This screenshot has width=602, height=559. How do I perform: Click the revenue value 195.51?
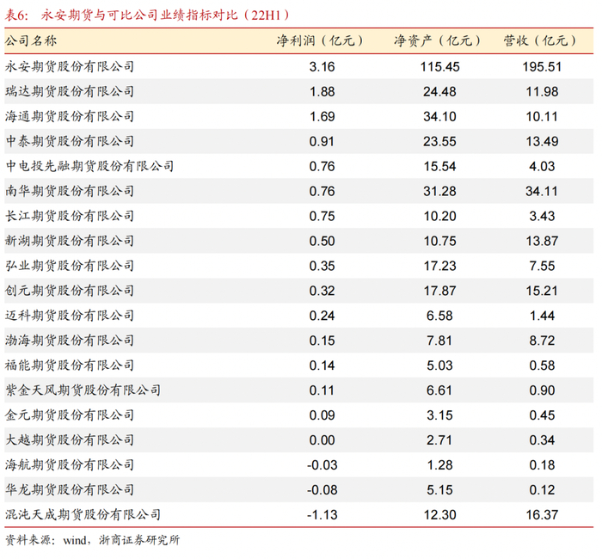tap(542, 67)
